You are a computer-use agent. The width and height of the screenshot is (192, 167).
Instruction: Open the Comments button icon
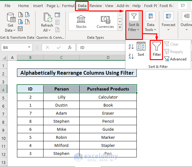coord(183,6)
